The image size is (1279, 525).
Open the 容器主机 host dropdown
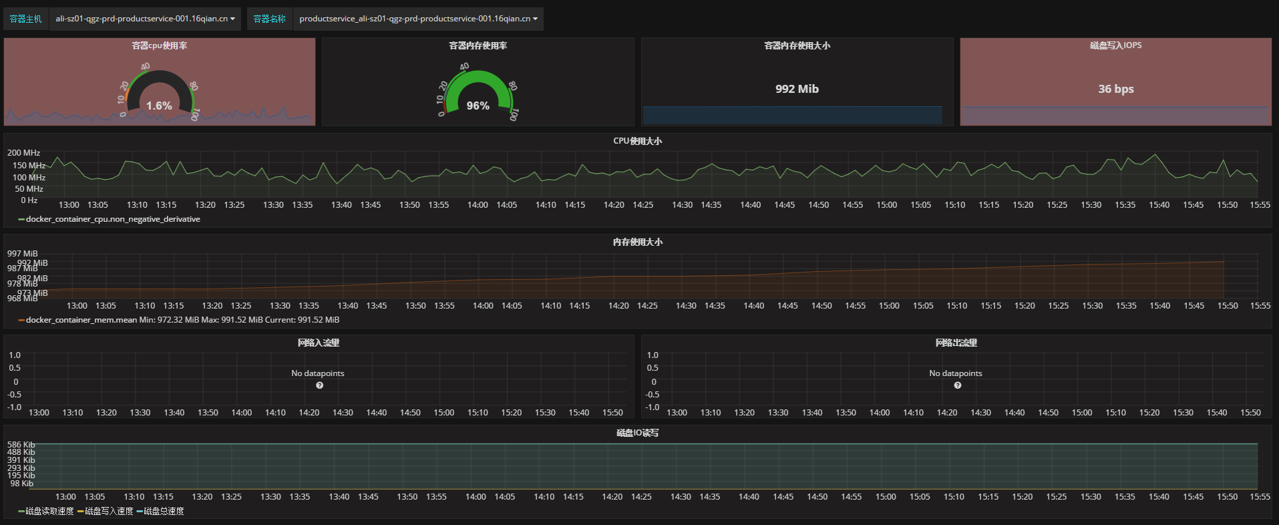tap(145, 19)
